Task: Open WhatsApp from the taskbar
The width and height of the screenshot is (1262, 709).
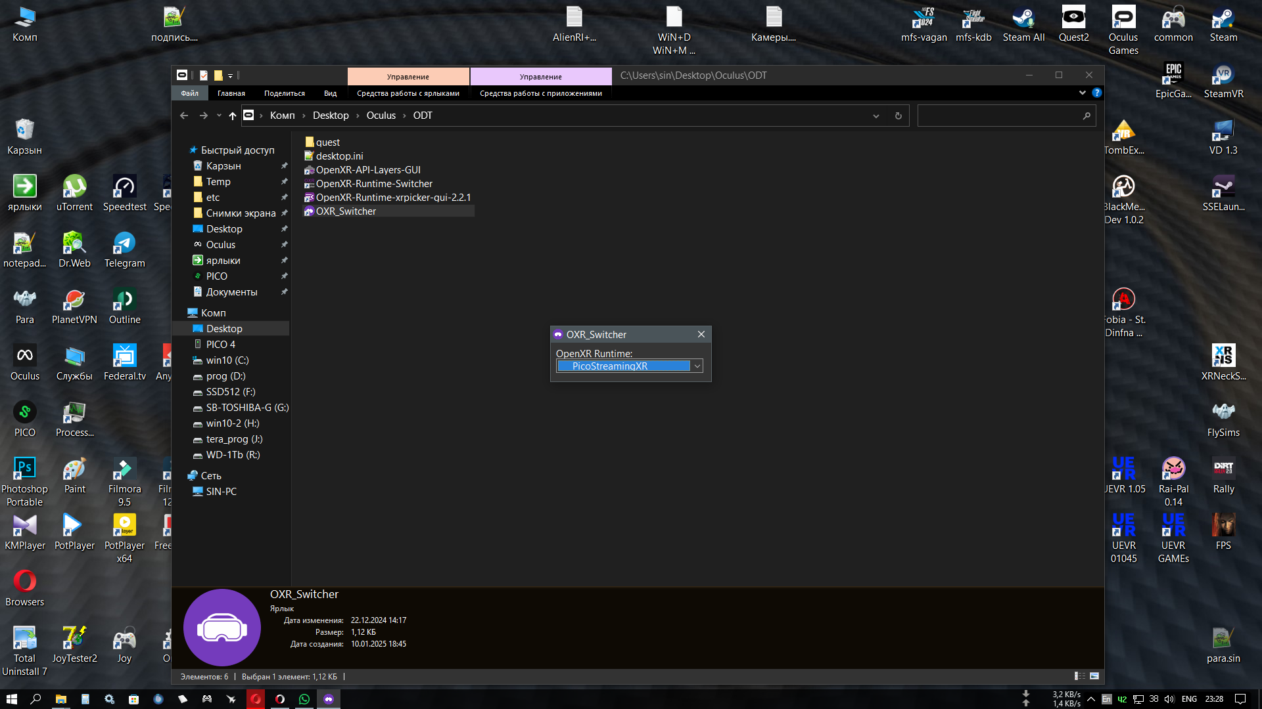Action: pyautogui.click(x=304, y=699)
